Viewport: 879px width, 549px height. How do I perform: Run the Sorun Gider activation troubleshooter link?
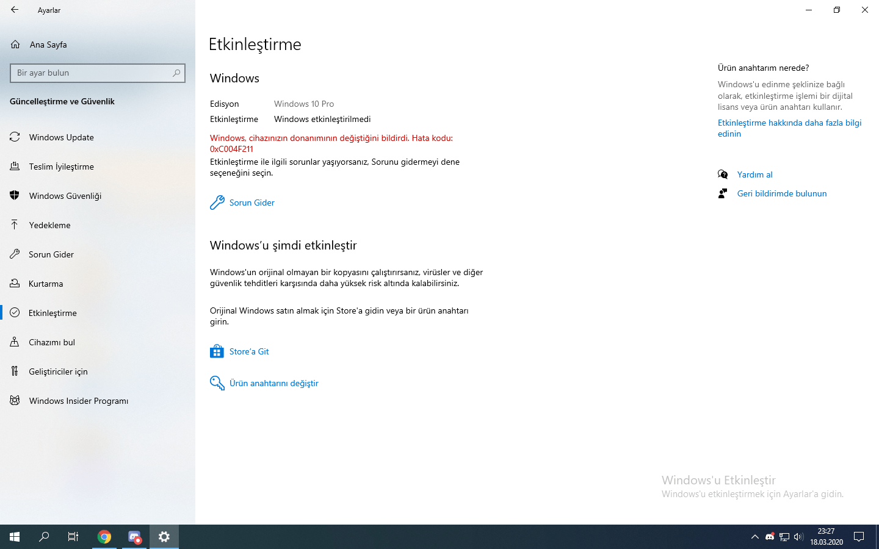tap(252, 203)
